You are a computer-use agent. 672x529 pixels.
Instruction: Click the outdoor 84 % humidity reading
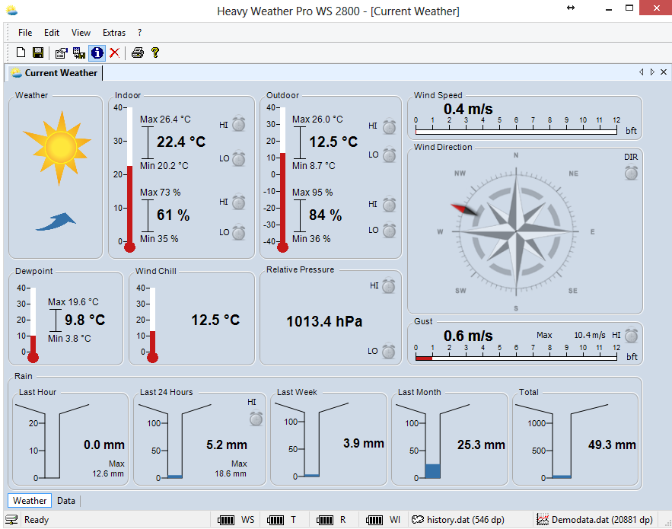point(325,215)
